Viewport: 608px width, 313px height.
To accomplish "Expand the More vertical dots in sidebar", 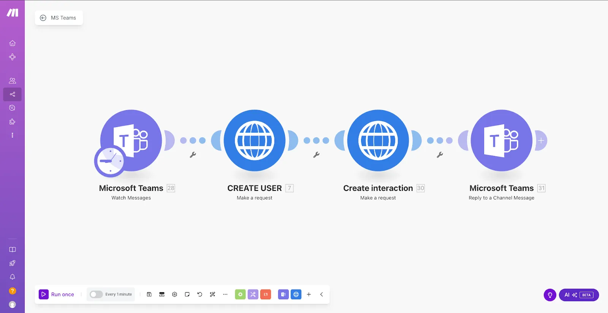I will [x=12, y=135].
